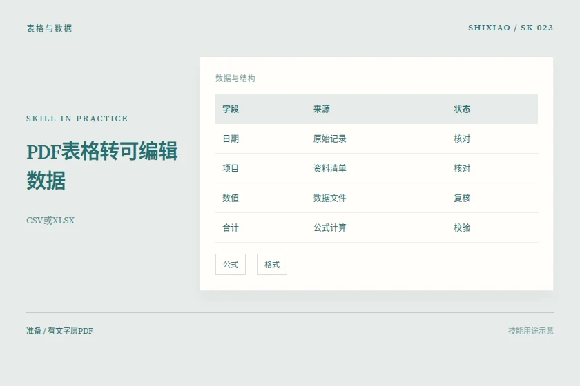Click the 原始记录 table cell
Image resolution: width=580 pixels, height=386 pixels.
coord(329,139)
